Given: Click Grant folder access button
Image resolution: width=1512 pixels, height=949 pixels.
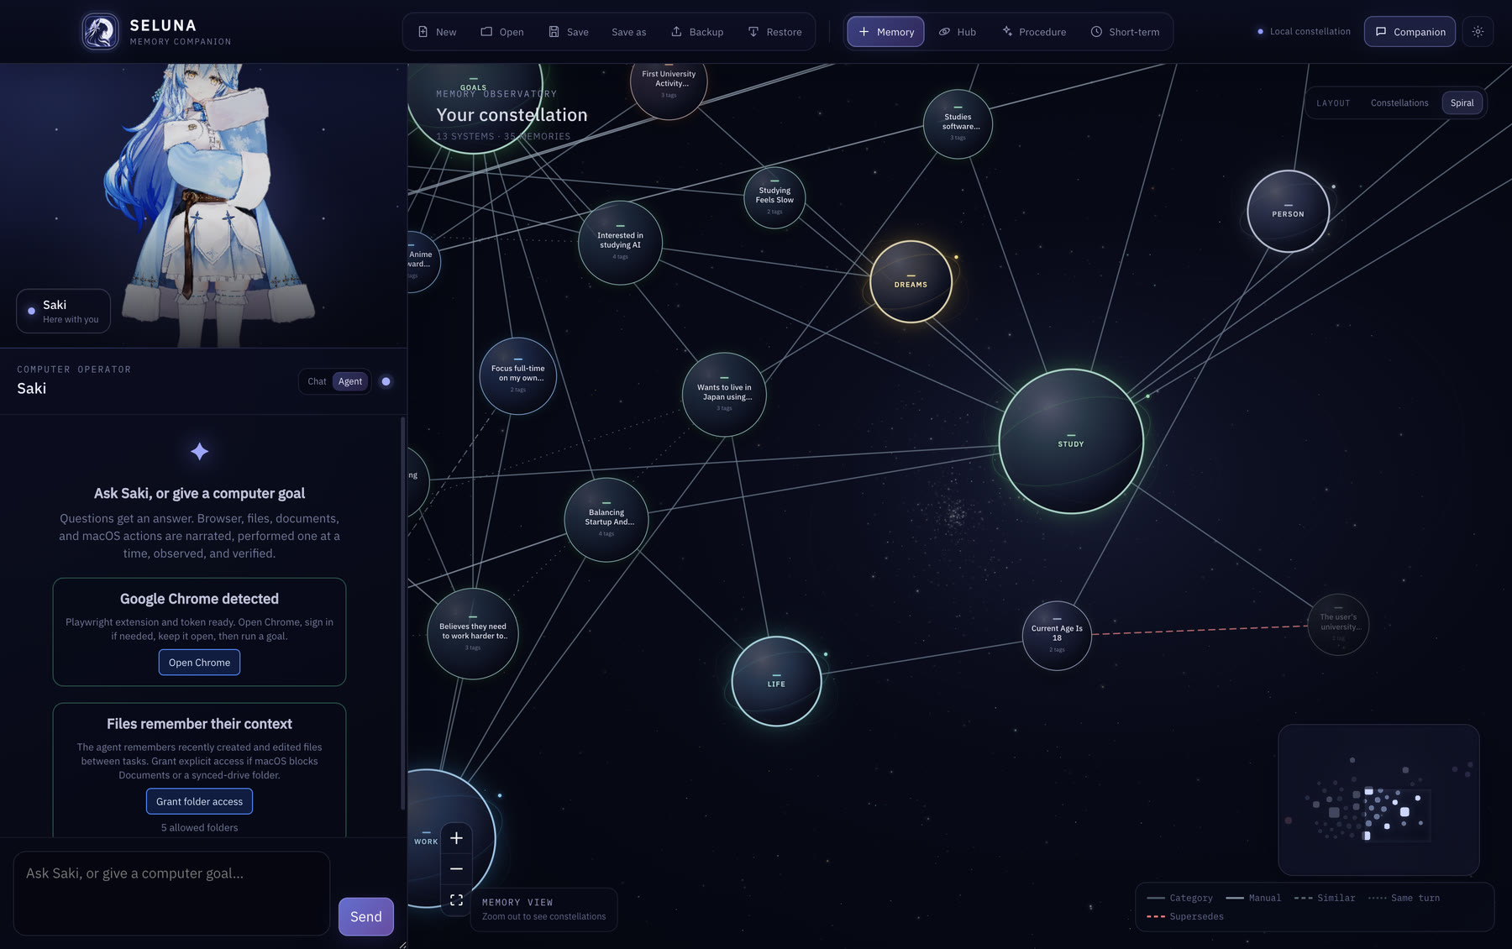Looking at the screenshot, I should tap(199, 801).
